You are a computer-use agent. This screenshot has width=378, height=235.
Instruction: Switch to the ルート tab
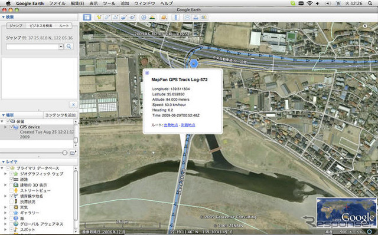[x=64, y=26]
